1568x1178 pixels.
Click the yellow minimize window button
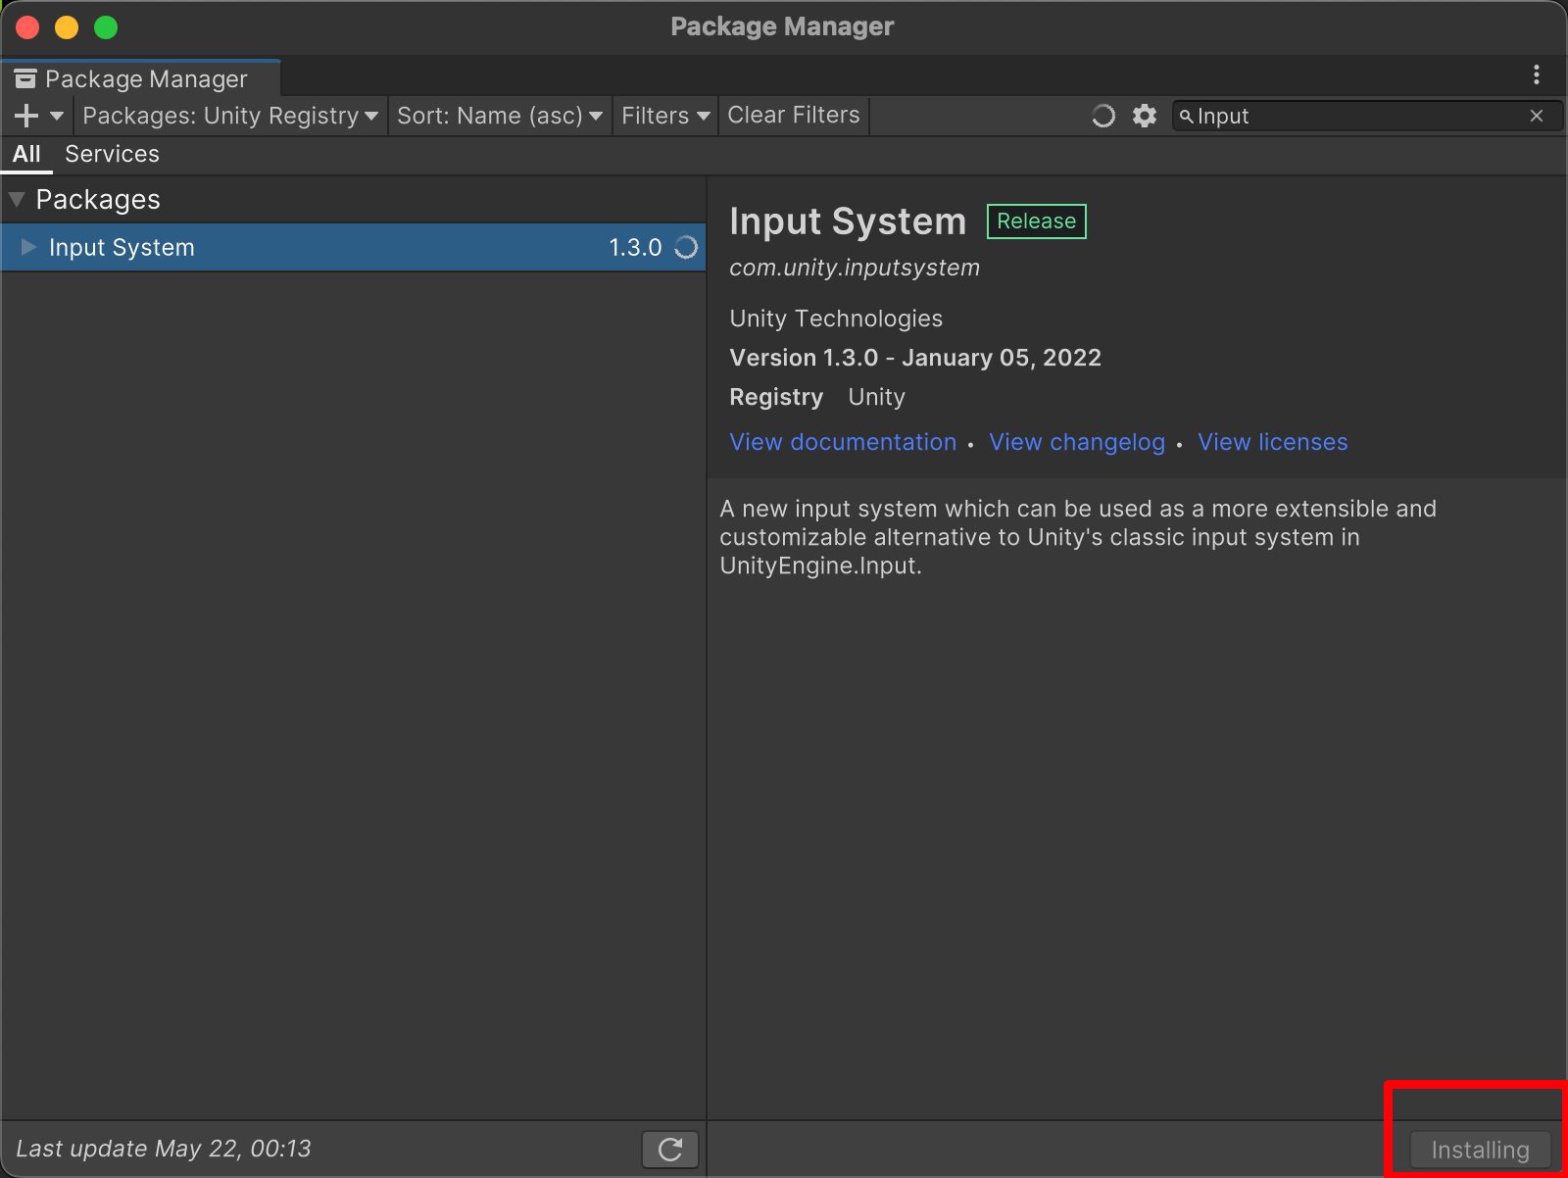click(x=67, y=27)
